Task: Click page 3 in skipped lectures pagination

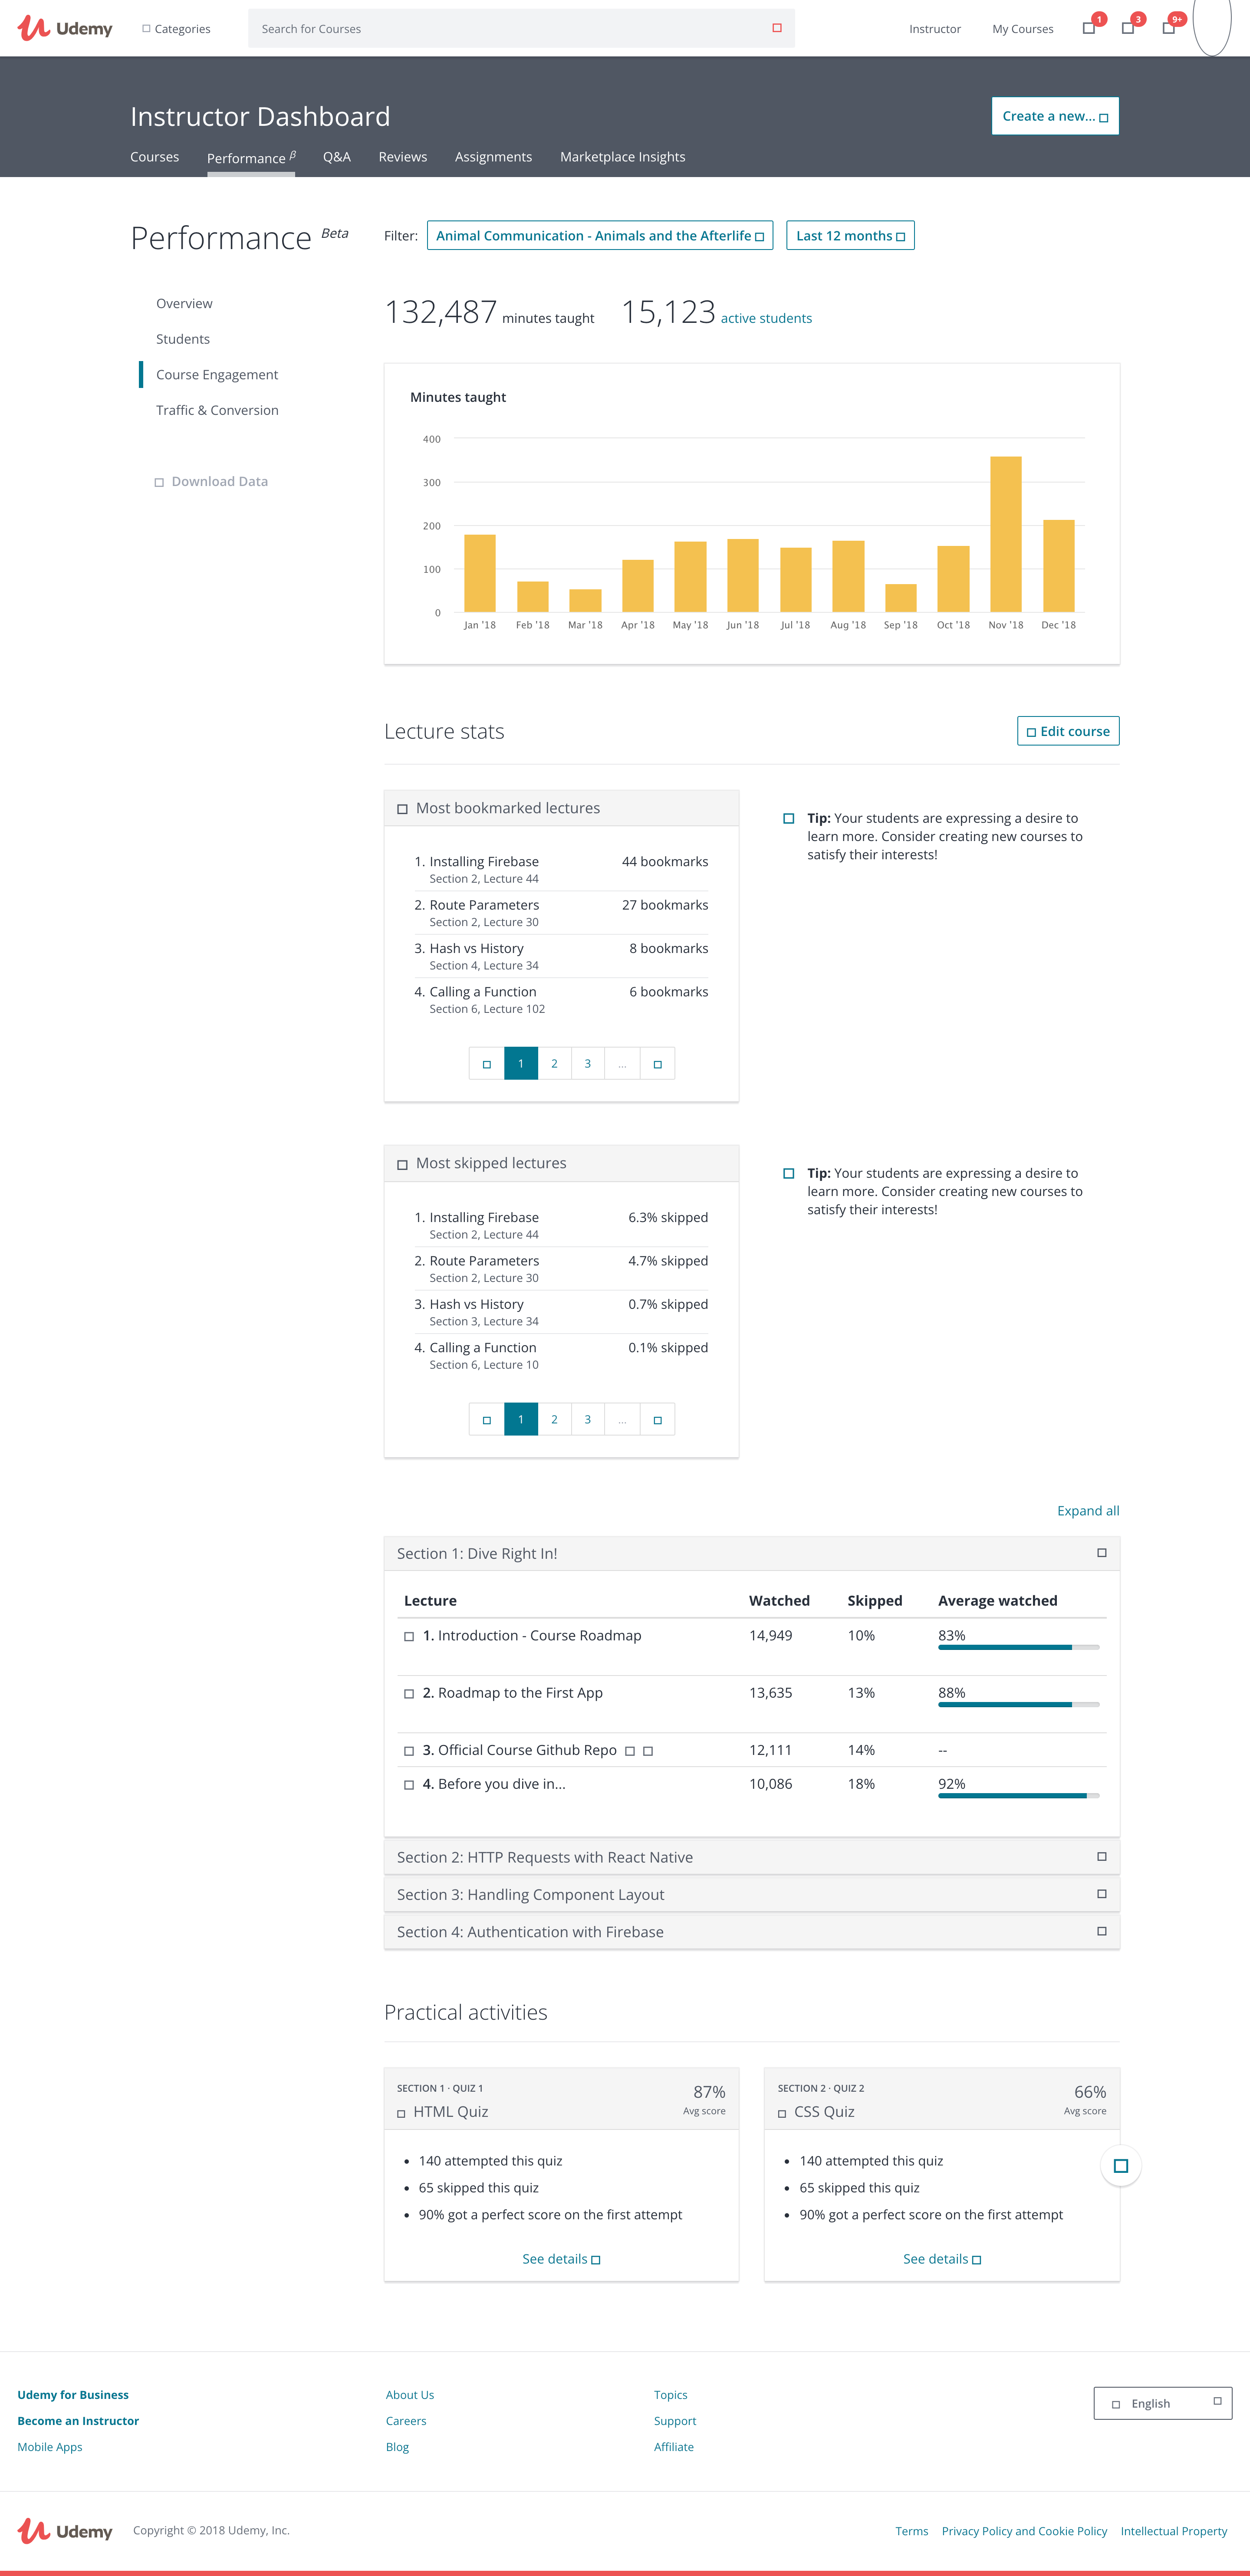Action: click(588, 1420)
